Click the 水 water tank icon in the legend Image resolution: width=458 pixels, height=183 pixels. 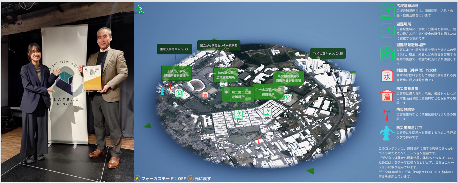pyautogui.click(x=387, y=76)
